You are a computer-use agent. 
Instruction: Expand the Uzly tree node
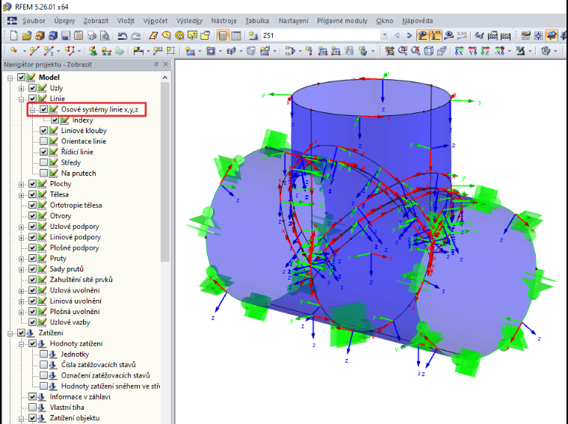(22, 88)
